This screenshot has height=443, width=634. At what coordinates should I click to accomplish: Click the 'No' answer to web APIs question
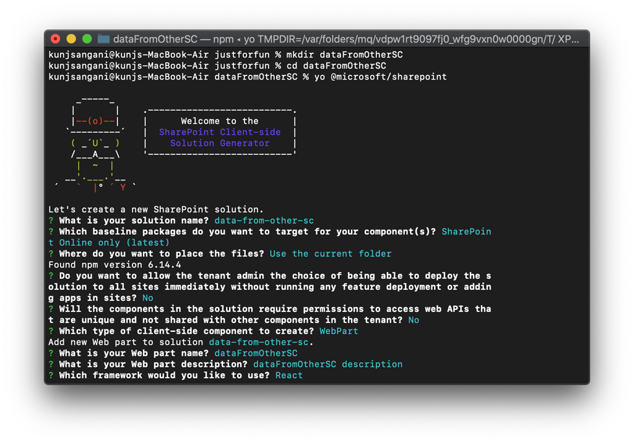point(414,320)
